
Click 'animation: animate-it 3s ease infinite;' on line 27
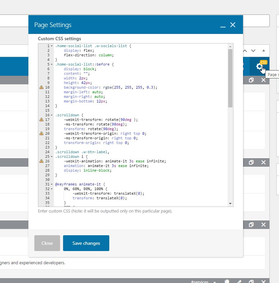(x=106, y=166)
